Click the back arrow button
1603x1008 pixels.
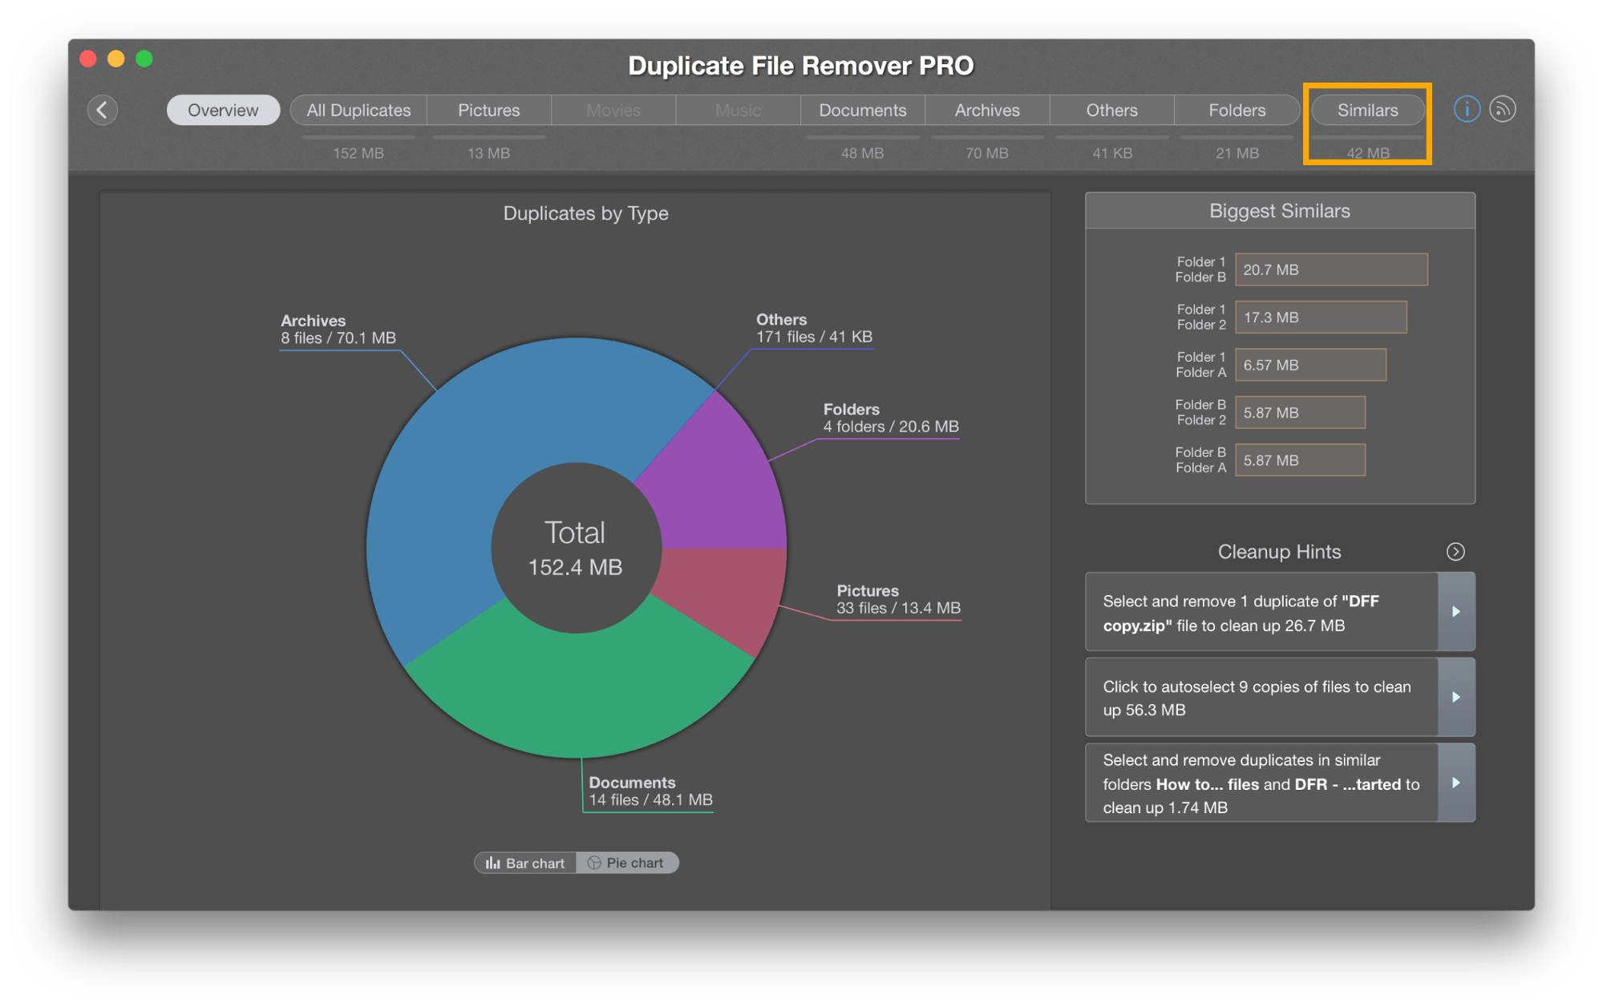(102, 110)
